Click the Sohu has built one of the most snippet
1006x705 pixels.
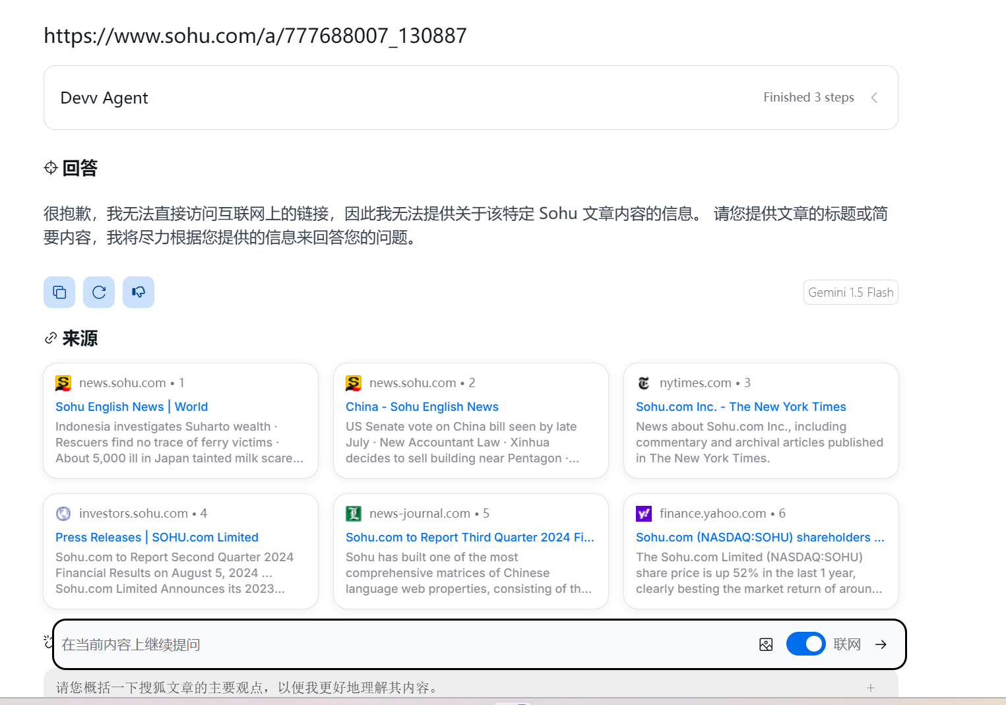coord(468,573)
